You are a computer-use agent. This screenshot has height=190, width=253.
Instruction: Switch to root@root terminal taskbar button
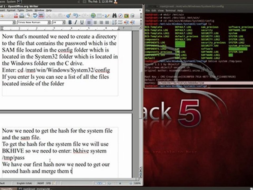coord(35,188)
